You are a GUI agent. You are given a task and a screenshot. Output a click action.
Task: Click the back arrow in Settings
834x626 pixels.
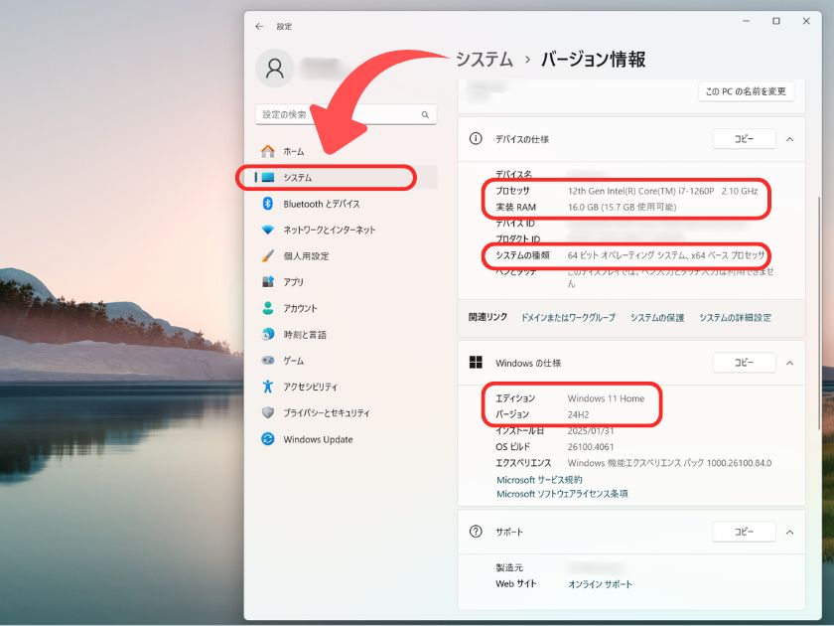click(259, 26)
